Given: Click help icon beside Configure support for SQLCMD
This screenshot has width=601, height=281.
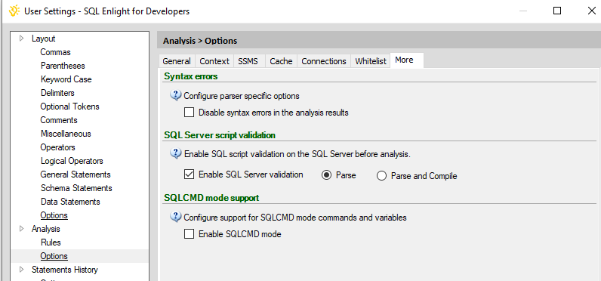Looking at the screenshot, I should click(x=176, y=217).
